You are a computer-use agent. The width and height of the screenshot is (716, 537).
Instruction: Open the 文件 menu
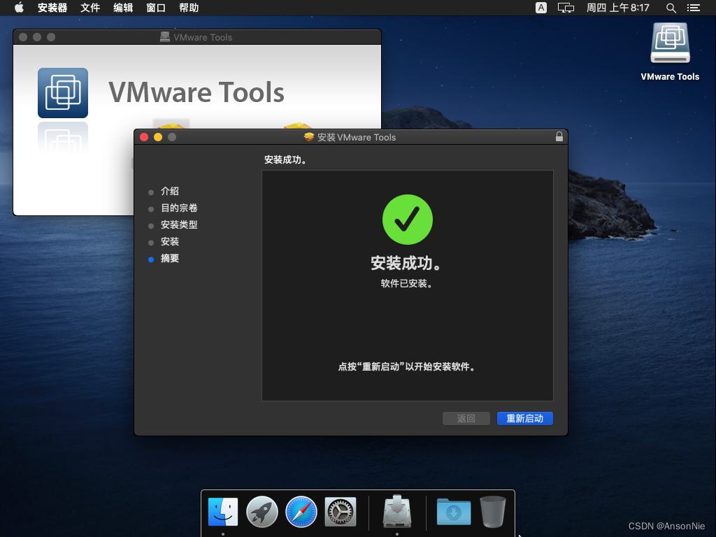point(90,7)
